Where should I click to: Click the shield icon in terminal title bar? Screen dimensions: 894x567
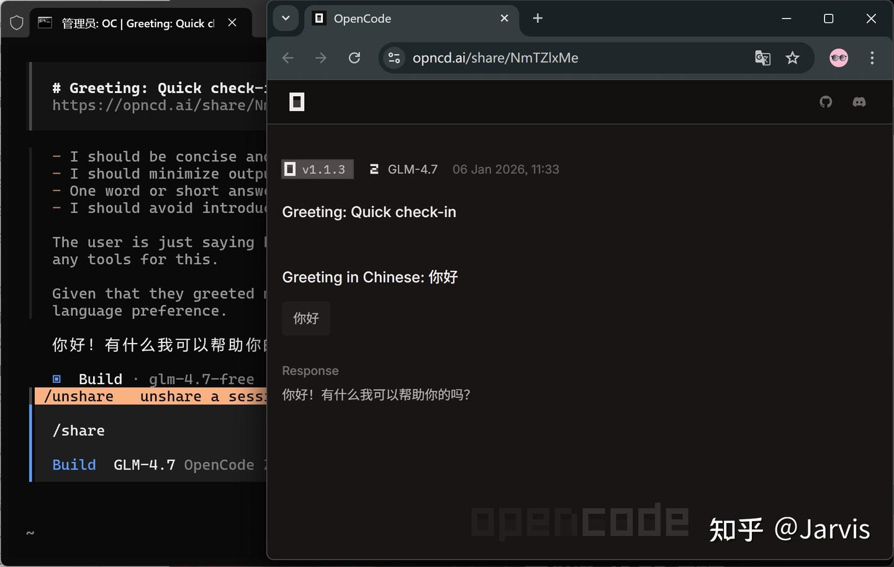click(17, 24)
